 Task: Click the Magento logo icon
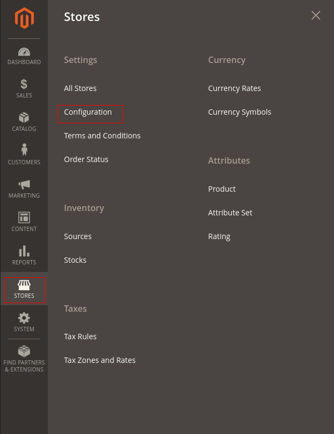(x=24, y=18)
